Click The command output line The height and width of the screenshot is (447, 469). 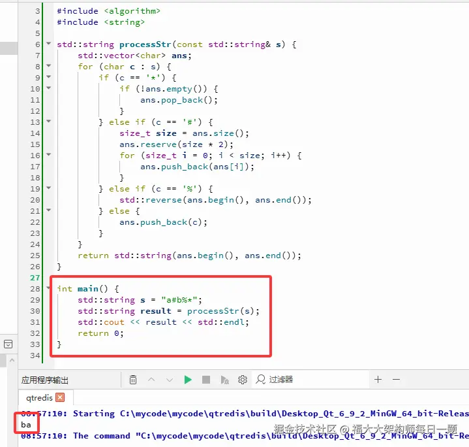point(245,436)
